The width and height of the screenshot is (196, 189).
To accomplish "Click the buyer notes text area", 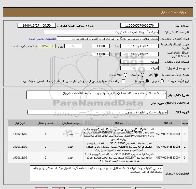I will click(x=96, y=173).
